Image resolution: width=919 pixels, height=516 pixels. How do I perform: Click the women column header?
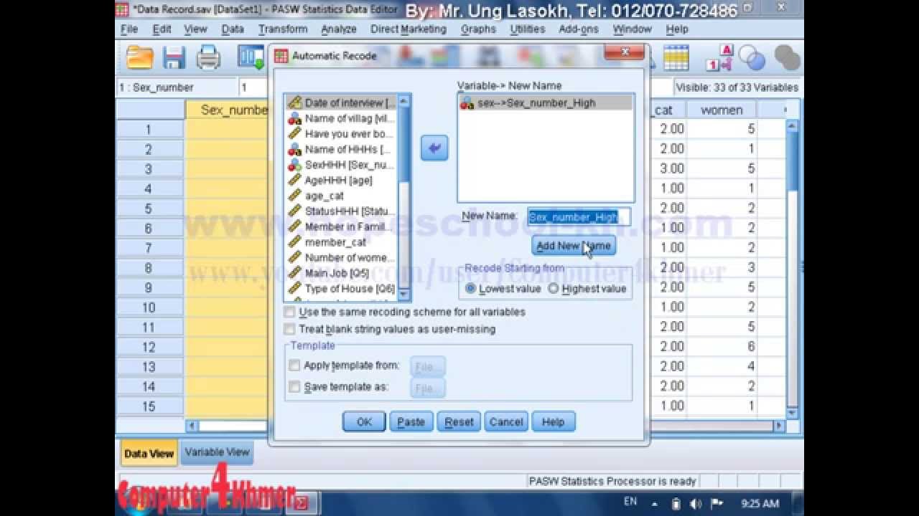pyautogui.click(x=722, y=110)
